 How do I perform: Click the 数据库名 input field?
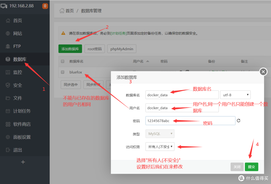(182, 95)
